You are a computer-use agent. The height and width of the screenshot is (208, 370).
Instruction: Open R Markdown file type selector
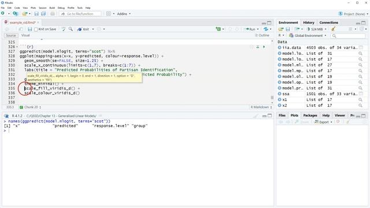click(x=261, y=107)
